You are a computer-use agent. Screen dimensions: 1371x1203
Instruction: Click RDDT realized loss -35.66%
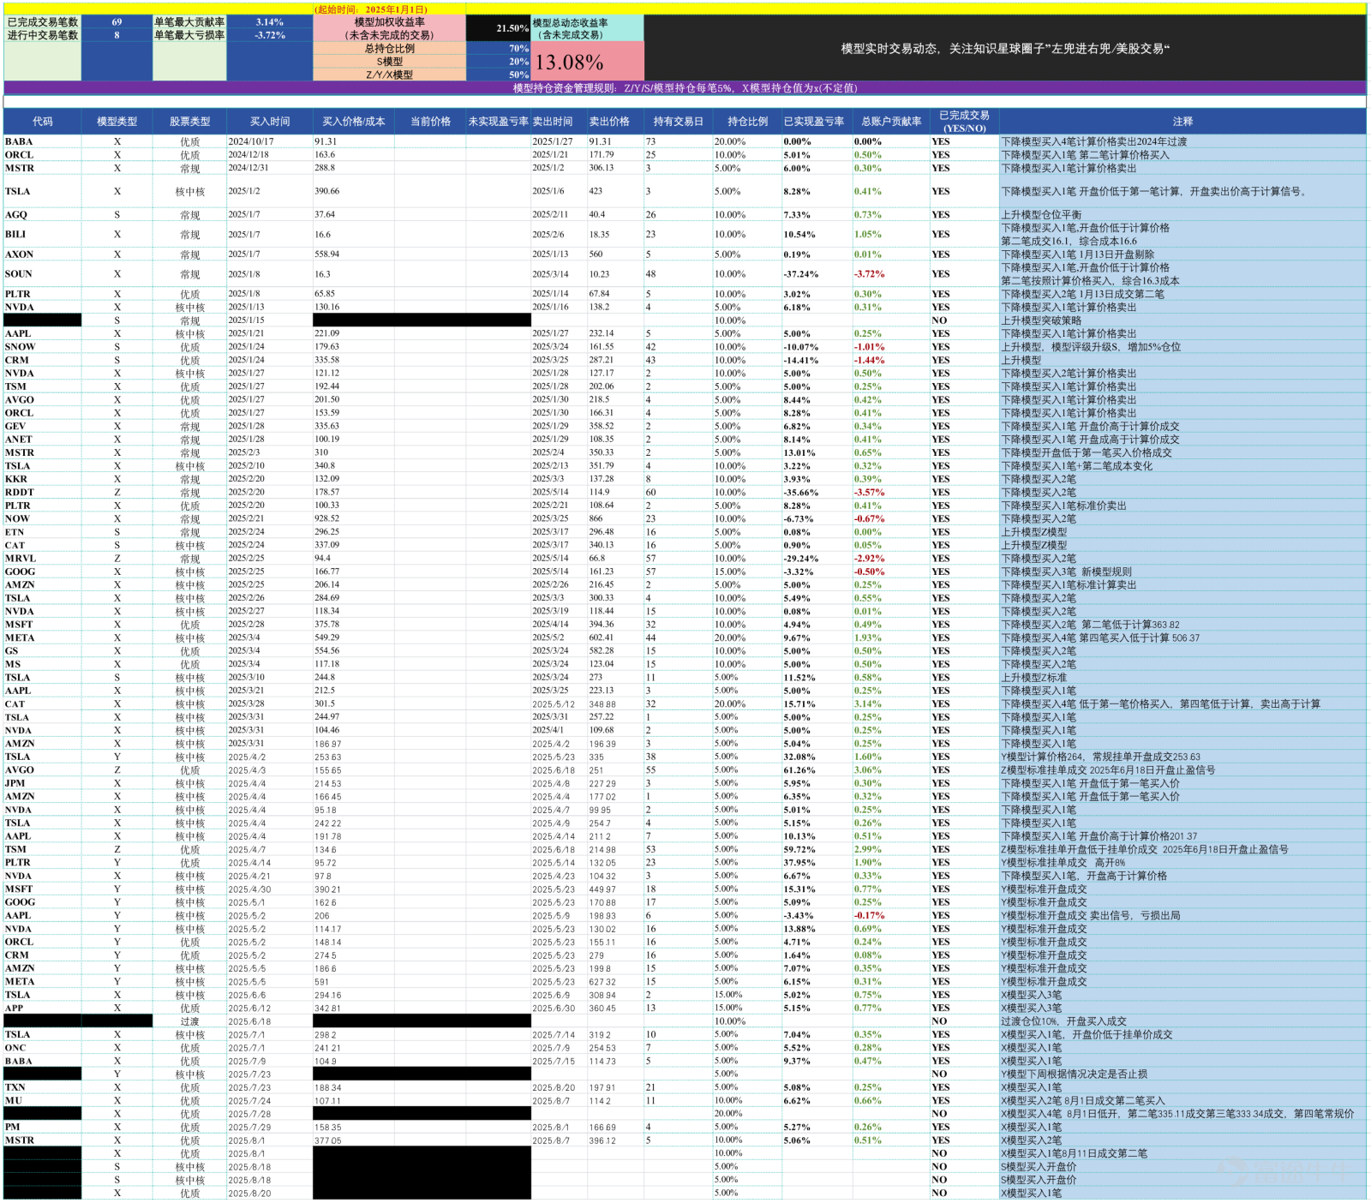coord(817,493)
